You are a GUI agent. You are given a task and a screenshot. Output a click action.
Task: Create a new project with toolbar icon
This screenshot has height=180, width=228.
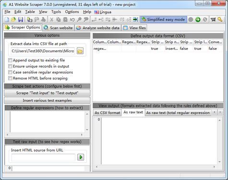7,20
